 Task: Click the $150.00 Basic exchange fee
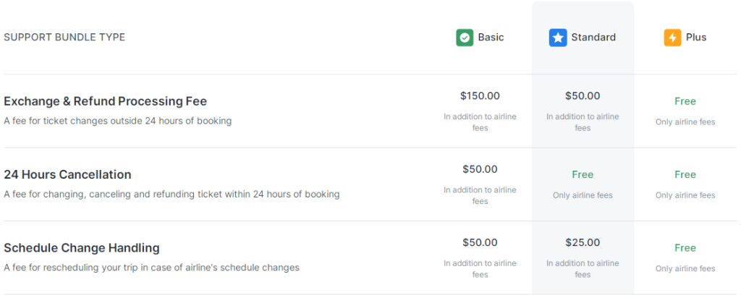[x=480, y=95]
